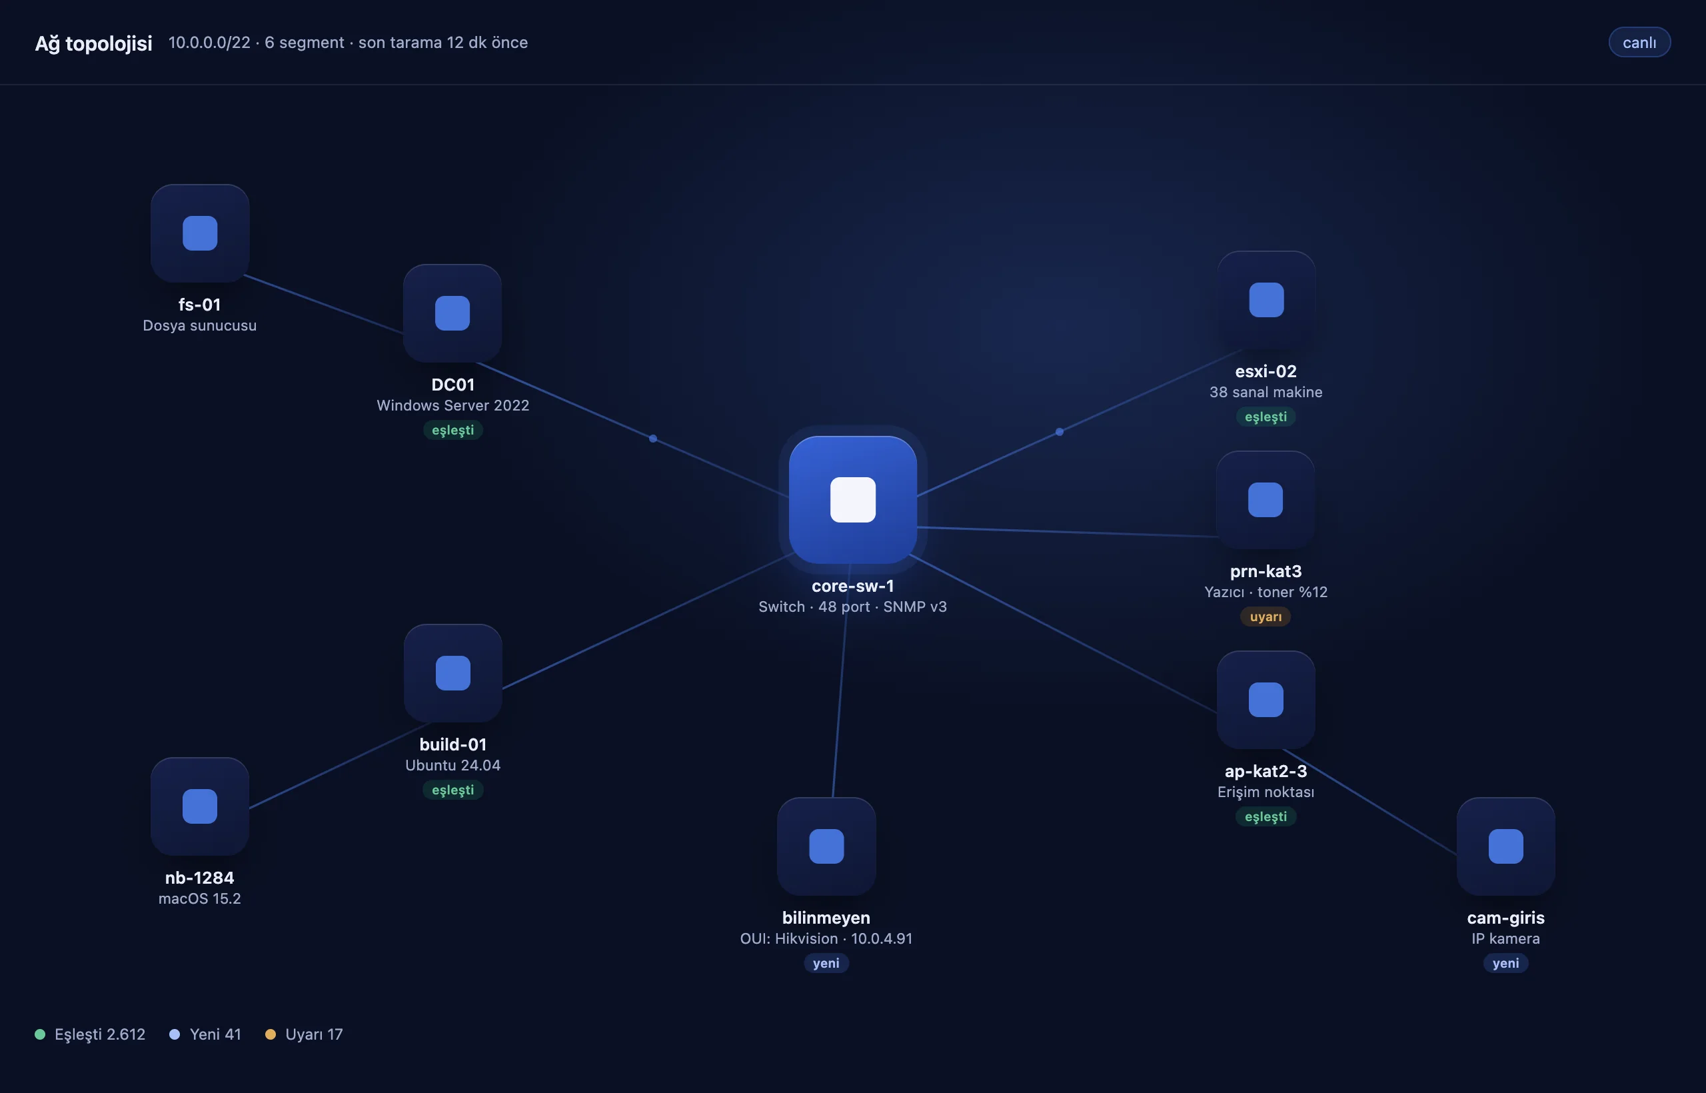Click the Dosya sunucusu label under fs-01
This screenshot has height=1093, width=1706.
199,325
